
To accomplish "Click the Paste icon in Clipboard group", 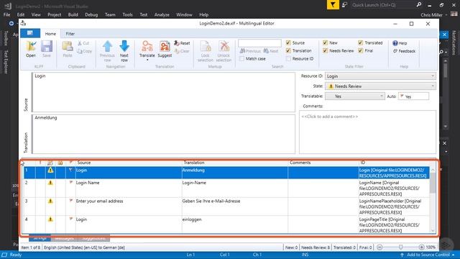I will click(x=68, y=46).
